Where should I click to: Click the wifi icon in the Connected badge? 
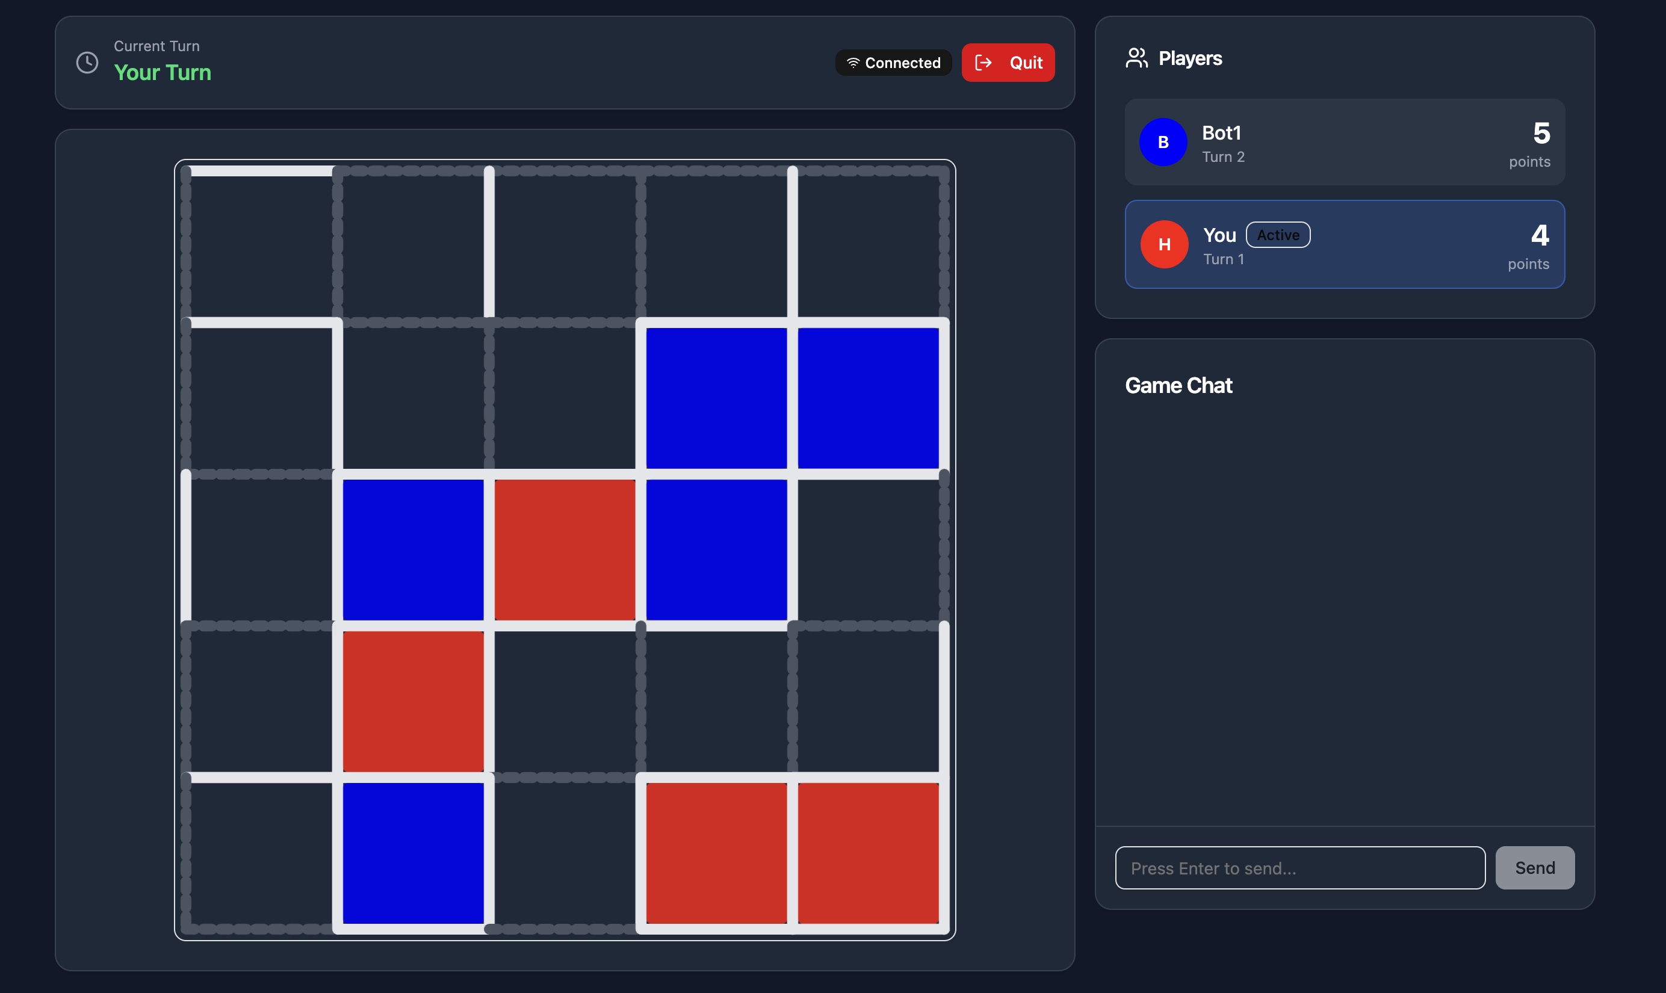(x=852, y=62)
